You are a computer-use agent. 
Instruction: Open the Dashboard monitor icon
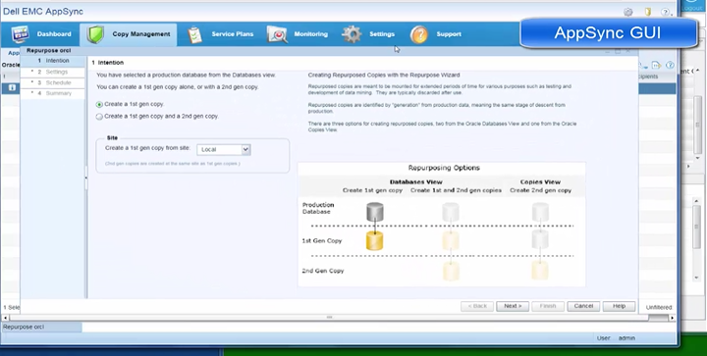(x=20, y=34)
